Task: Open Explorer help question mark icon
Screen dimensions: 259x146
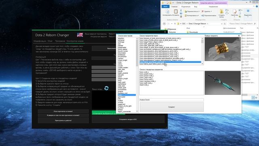Action: pos(257,6)
